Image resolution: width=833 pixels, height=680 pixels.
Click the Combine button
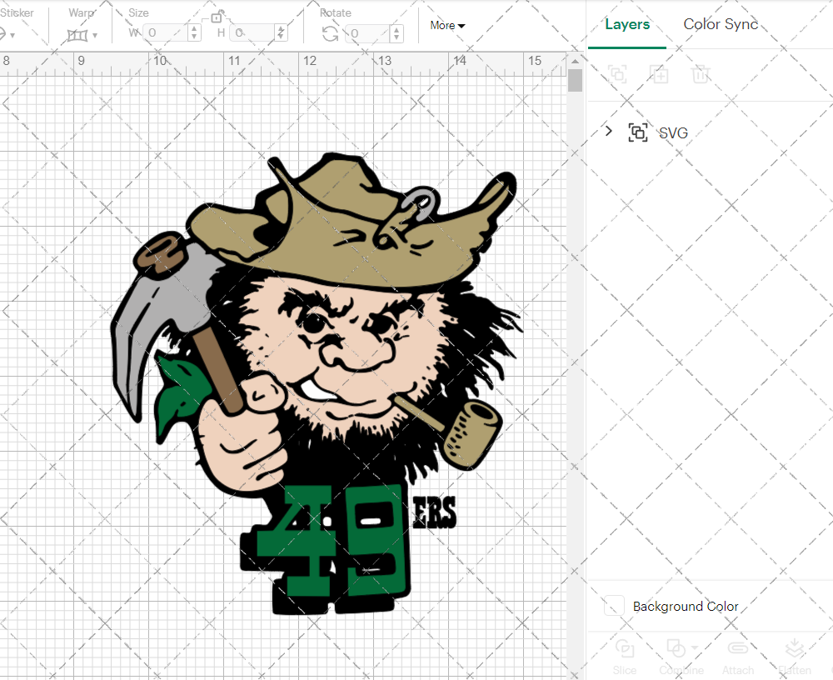[x=681, y=657]
